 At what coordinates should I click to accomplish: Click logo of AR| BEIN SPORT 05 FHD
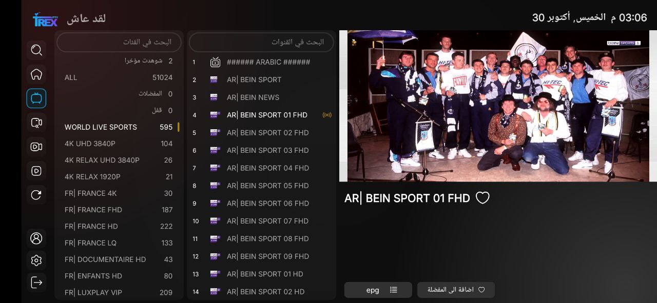click(215, 186)
